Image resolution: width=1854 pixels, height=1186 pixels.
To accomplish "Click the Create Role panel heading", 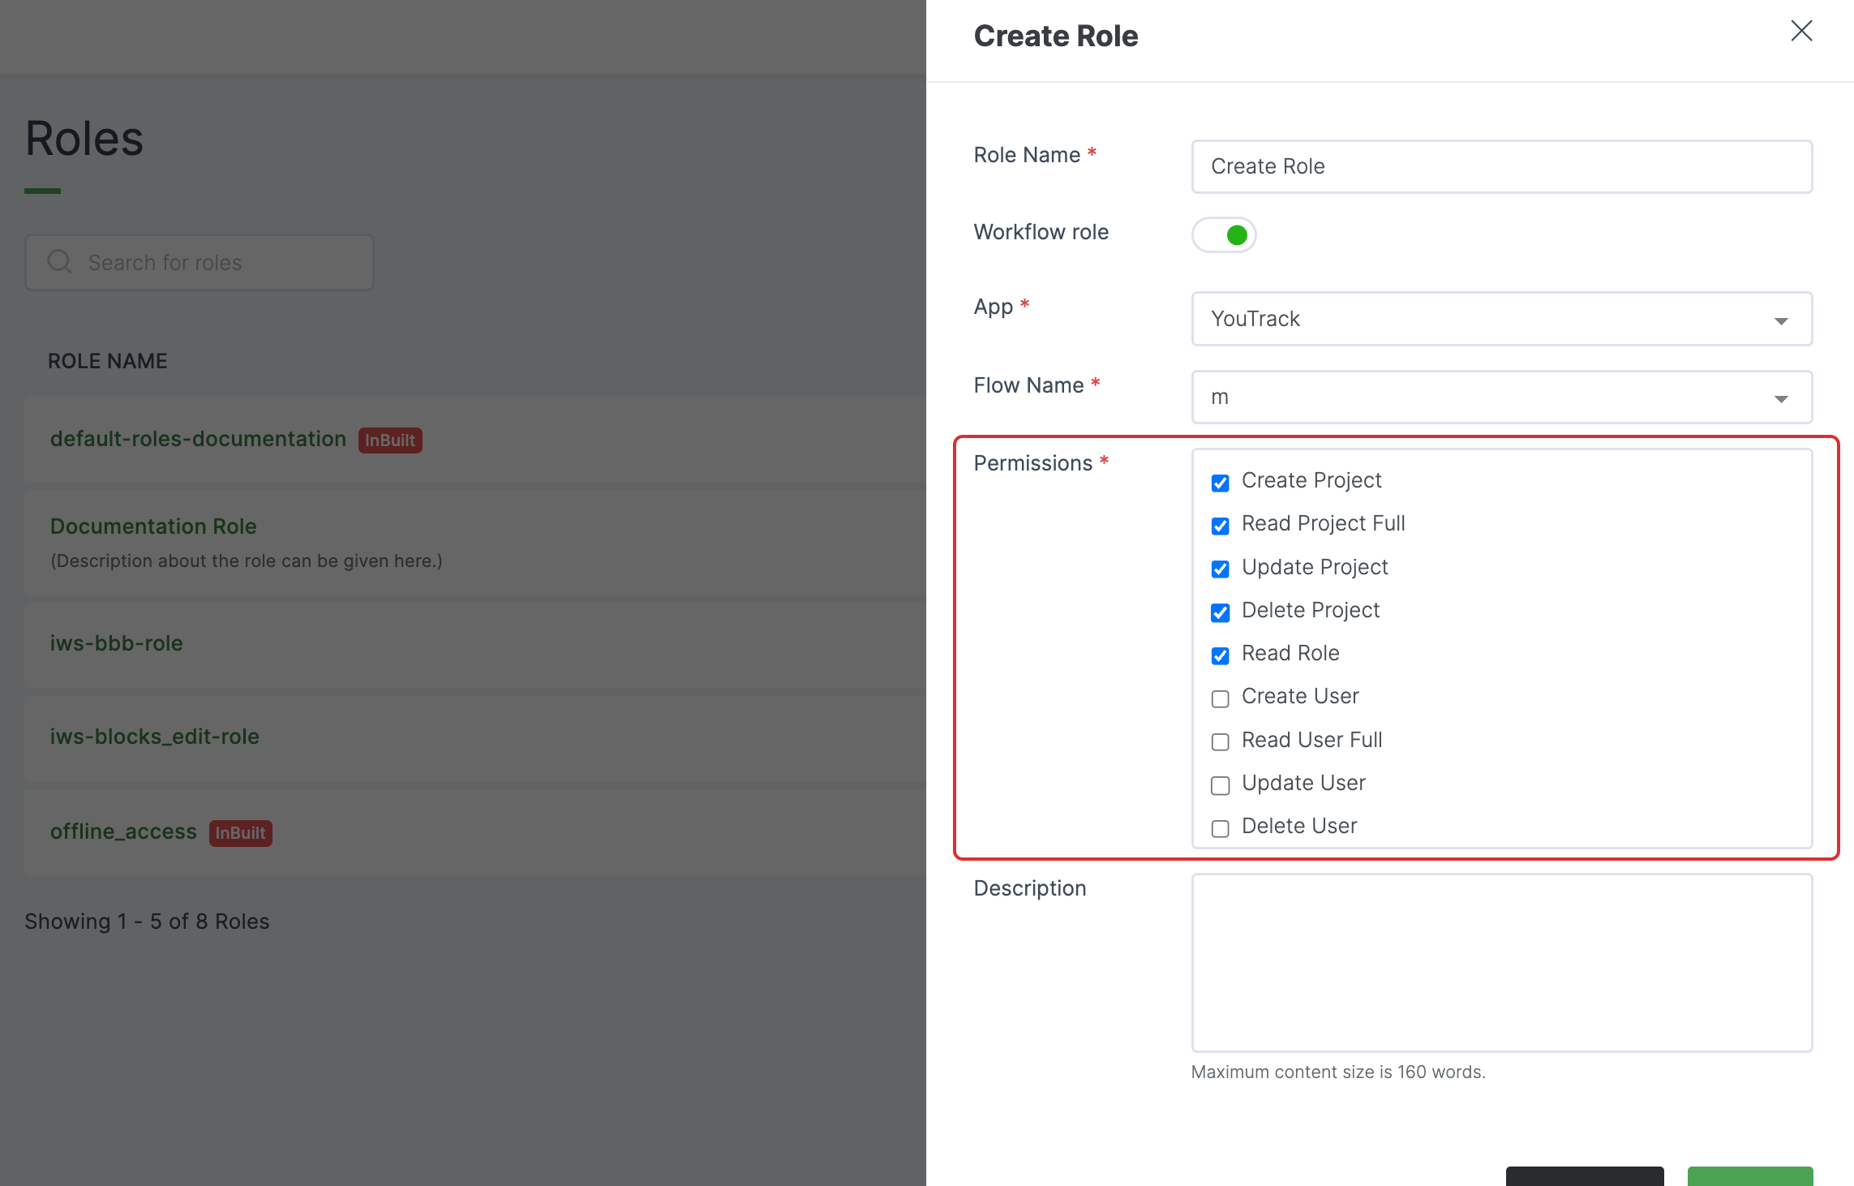I will [x=1055, y=37].
